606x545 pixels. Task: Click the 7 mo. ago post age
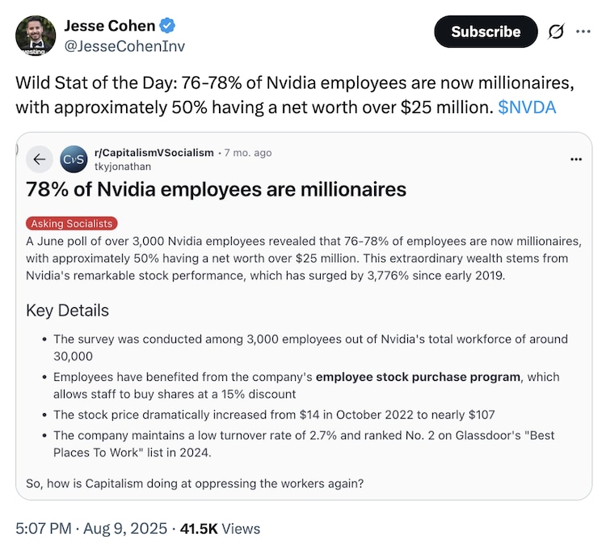pos(248,153)
